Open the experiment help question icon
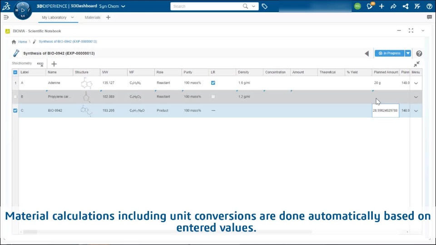The height and width of the screenshot is (245, 436). coord(419,54)
